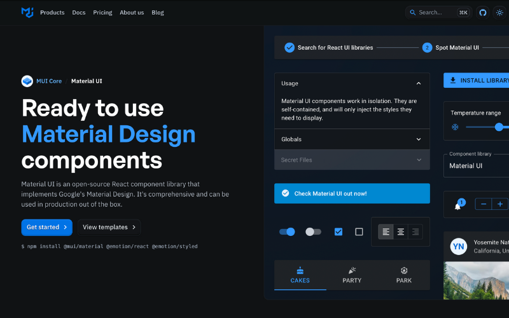
Task: Click the completed step checkmark icon
Action: click(x=289, y=48)
